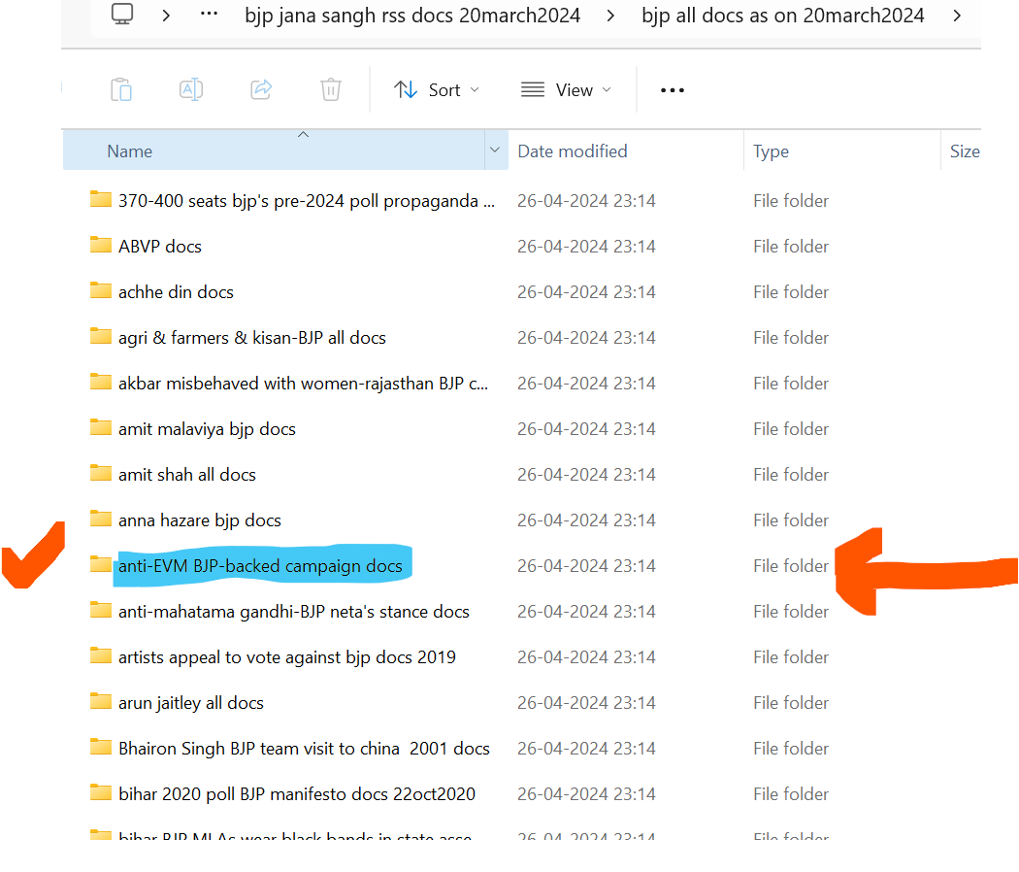Select 'Bhairon Singh BJP team visit to china 2001 docs'
1019x872 pixels.
coord(304,749)
